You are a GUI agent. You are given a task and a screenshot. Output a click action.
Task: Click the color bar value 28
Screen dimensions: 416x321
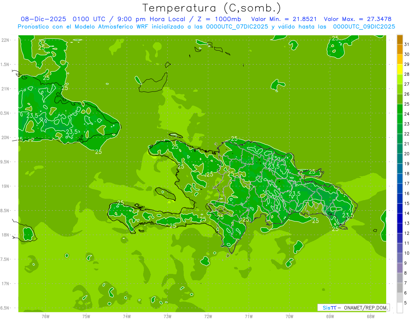(407, 74)
